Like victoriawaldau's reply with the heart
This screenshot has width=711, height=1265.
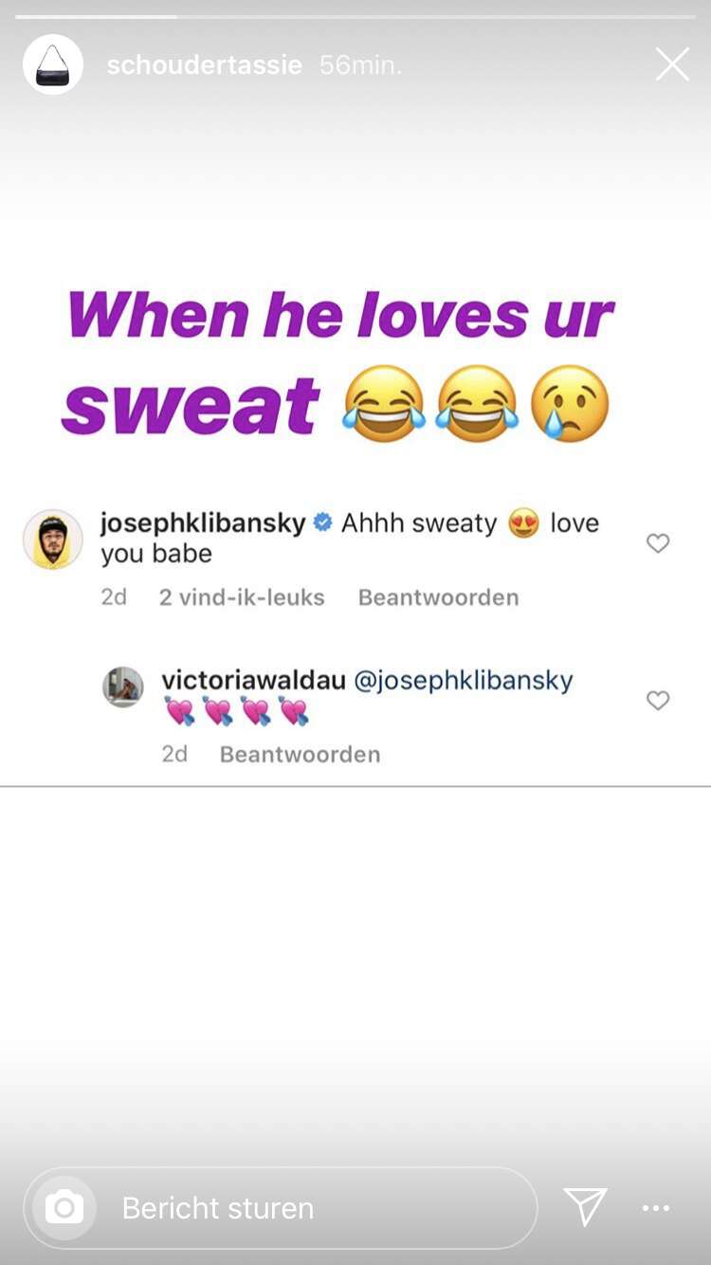click(658, 701)
